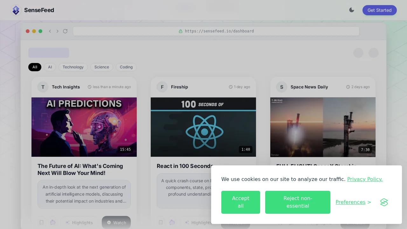Image resolution: width=407 pixels, height=229 pixels.
Task: Select the Coding filter tab
Action: tap(126, 67)
